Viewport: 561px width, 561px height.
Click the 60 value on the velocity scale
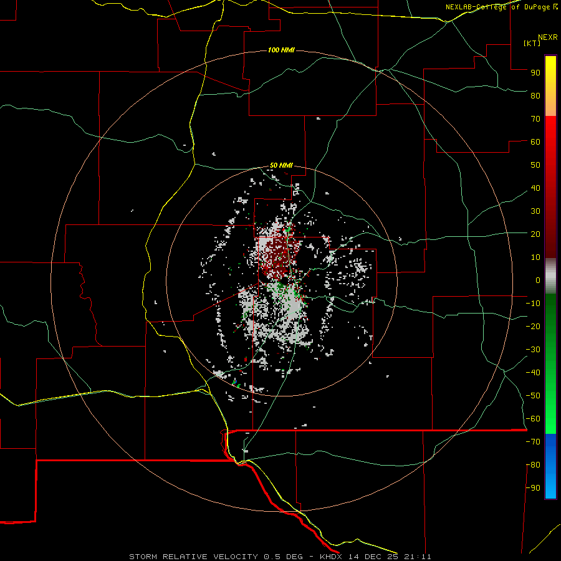click(535, 141)
